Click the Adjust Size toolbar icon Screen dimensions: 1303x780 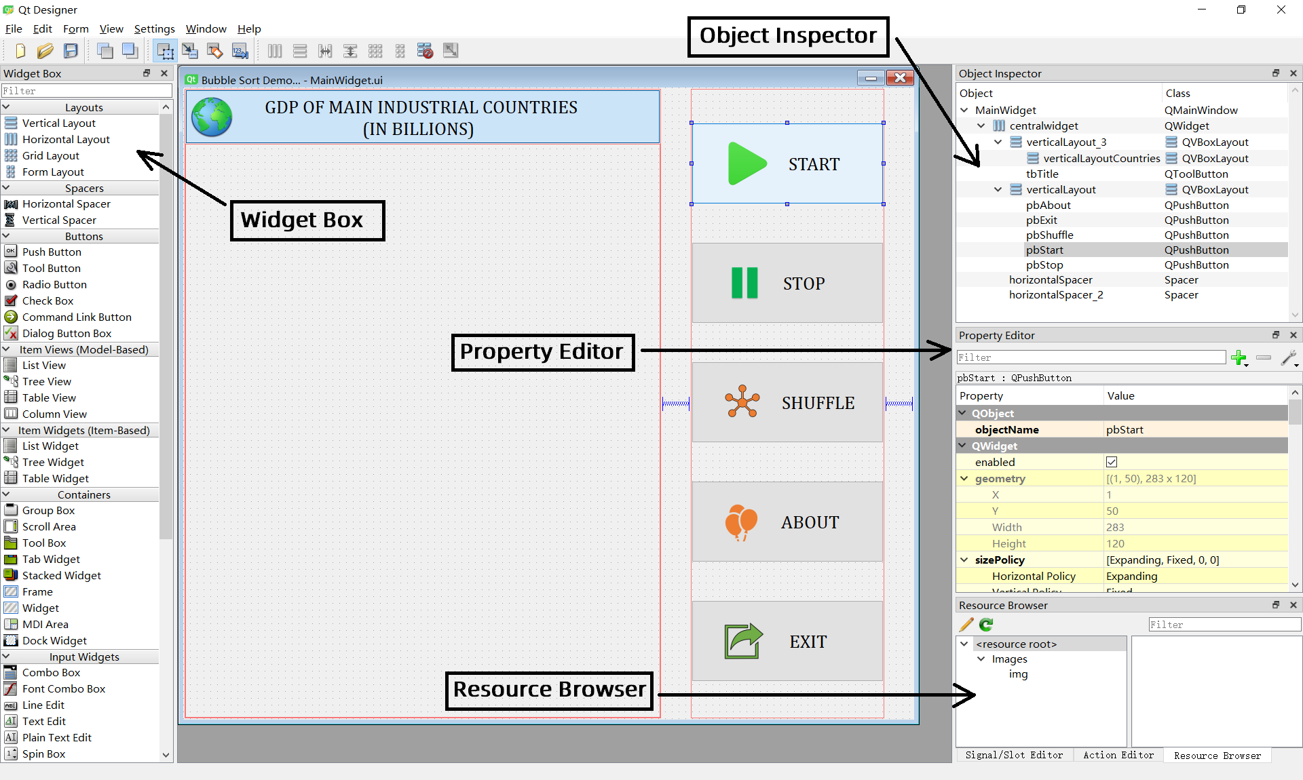(451, 51)
